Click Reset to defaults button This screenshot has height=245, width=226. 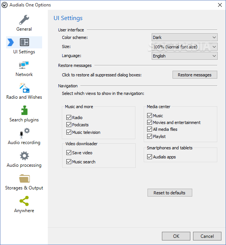point(170,193)
